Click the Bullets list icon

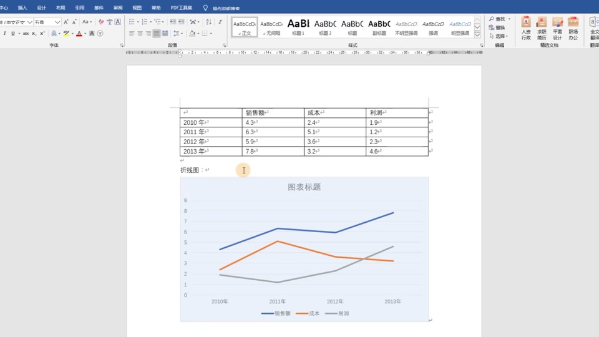[132, 22]
